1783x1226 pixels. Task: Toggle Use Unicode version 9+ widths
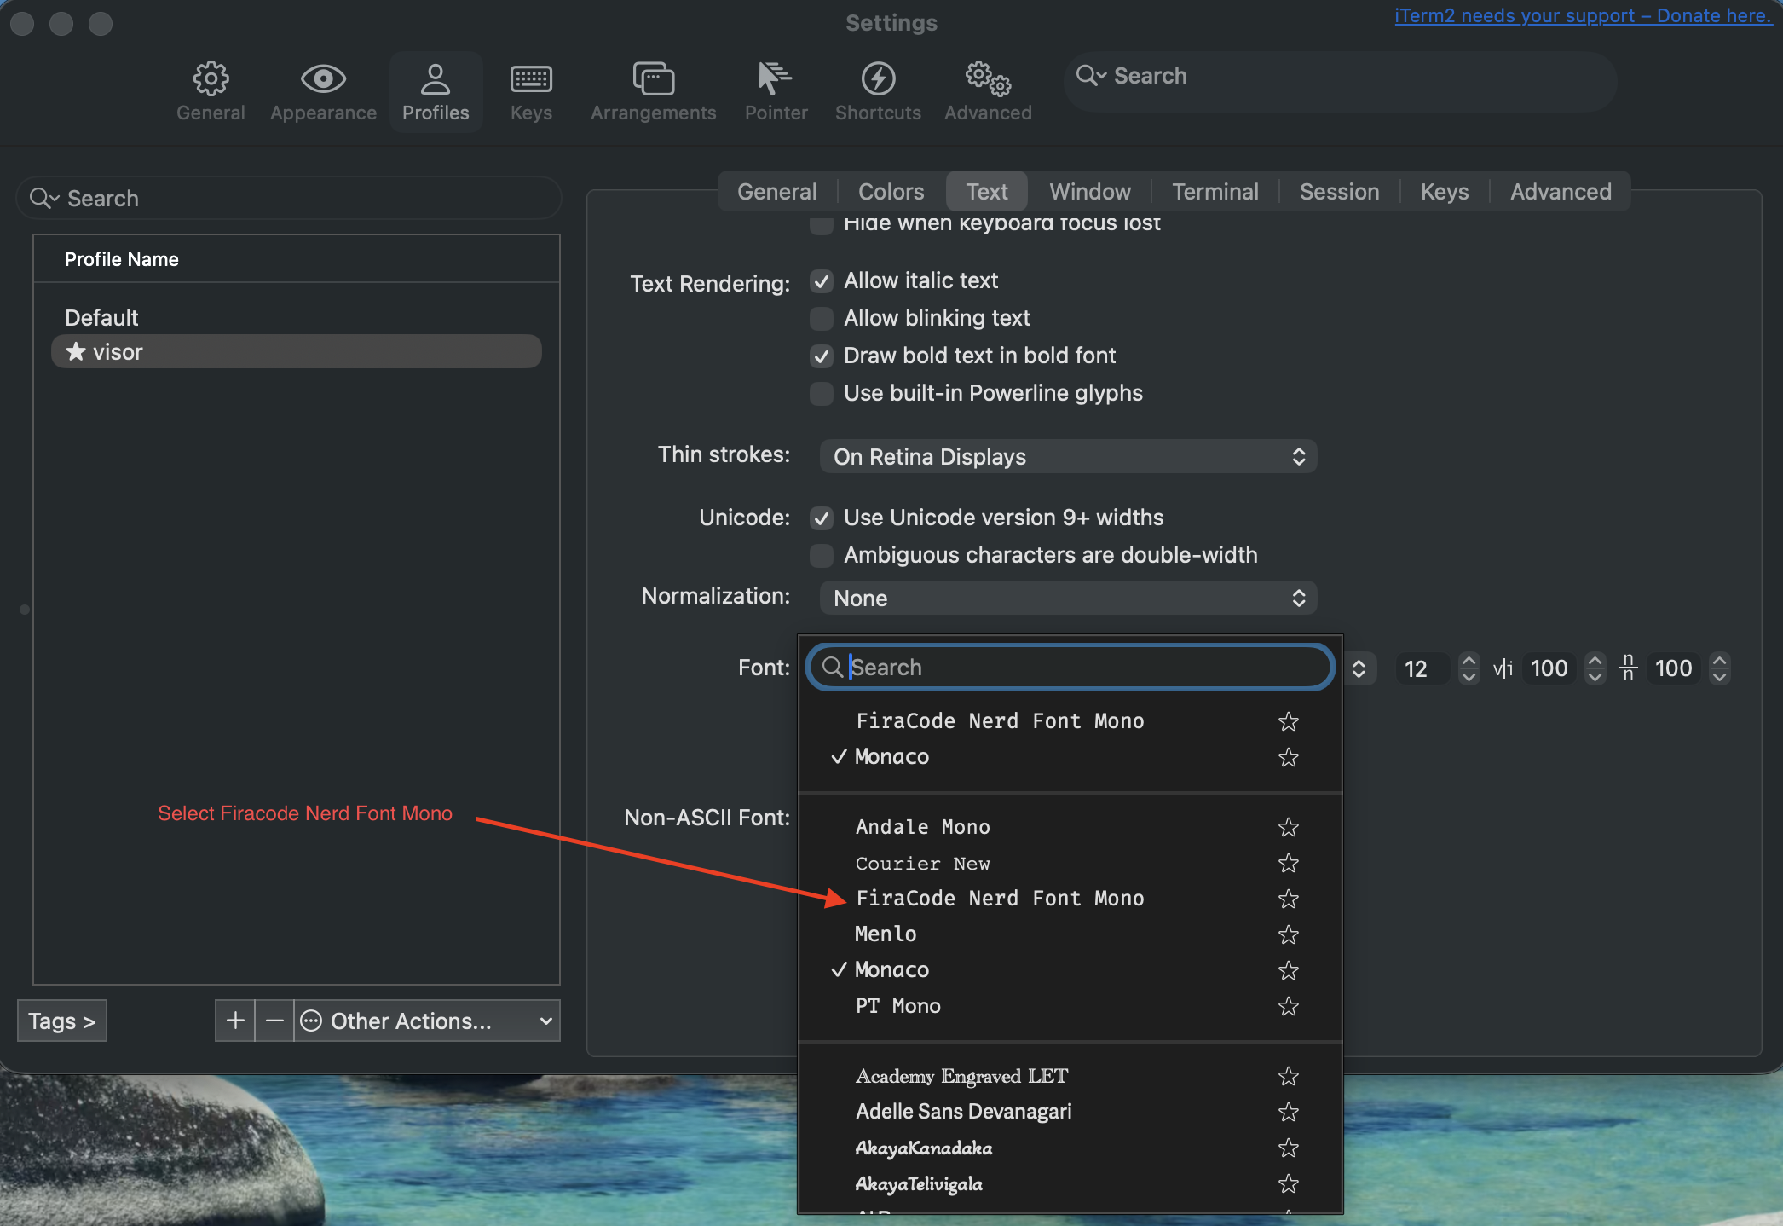coord(822,518)
